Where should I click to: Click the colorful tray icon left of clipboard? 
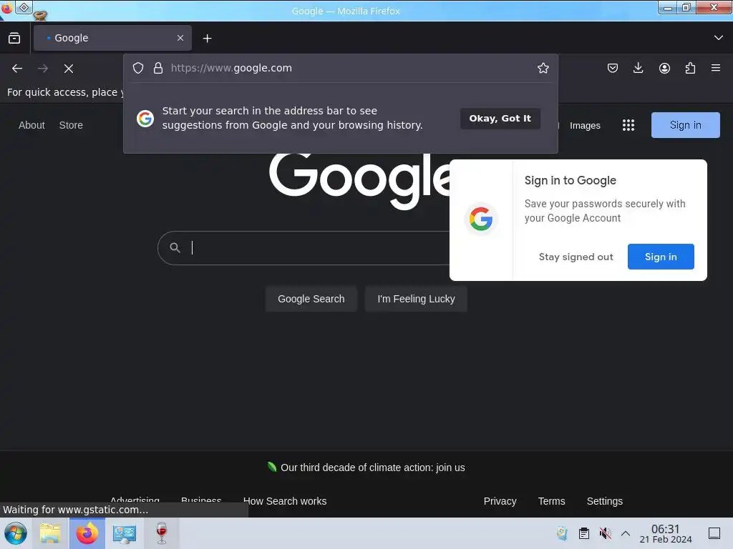point(563,533)
